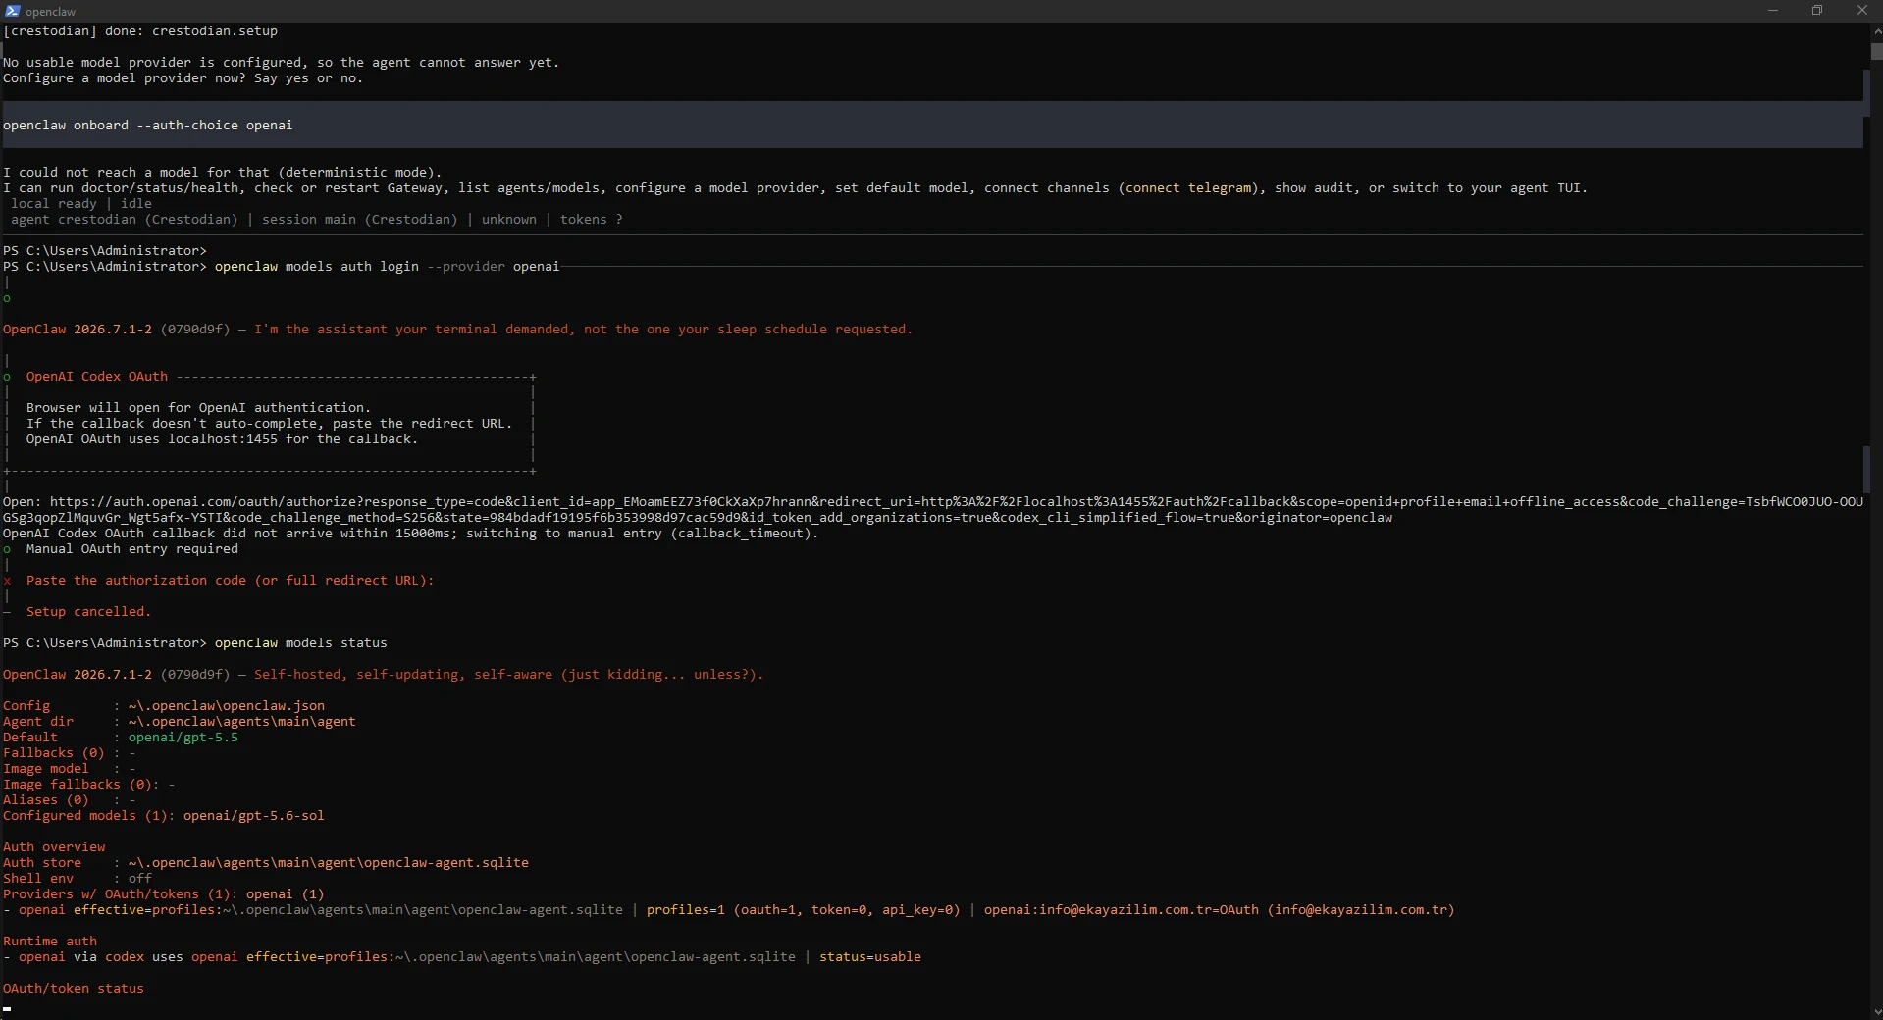Click 'Manual OAuth entry required' text

[132, 549]
